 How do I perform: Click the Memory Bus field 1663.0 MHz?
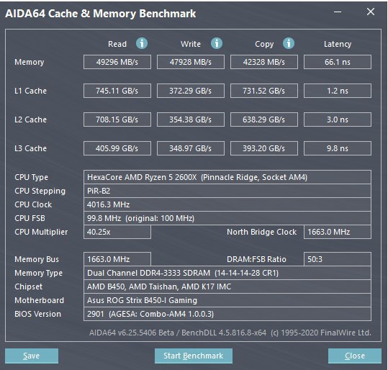click(x=117, y=259)
